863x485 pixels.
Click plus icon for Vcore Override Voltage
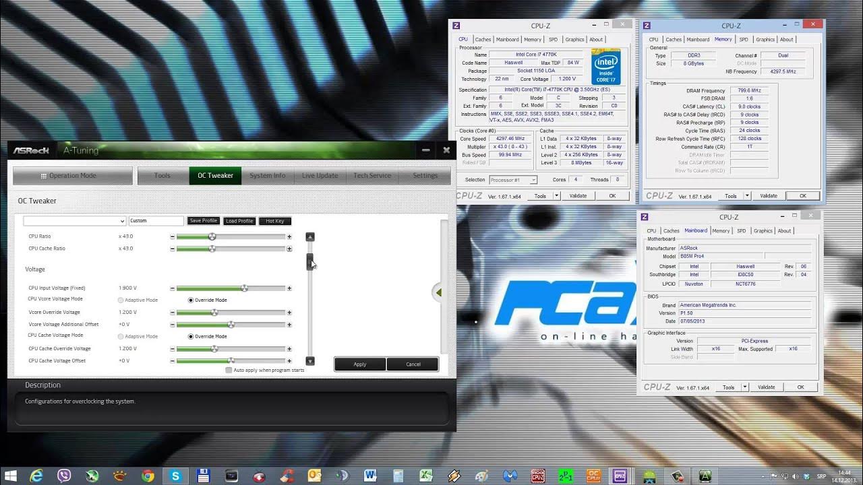(x=289, y=313)
